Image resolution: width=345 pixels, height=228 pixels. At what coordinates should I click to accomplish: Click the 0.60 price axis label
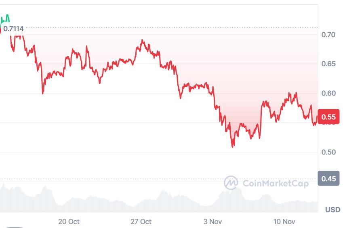328,93
